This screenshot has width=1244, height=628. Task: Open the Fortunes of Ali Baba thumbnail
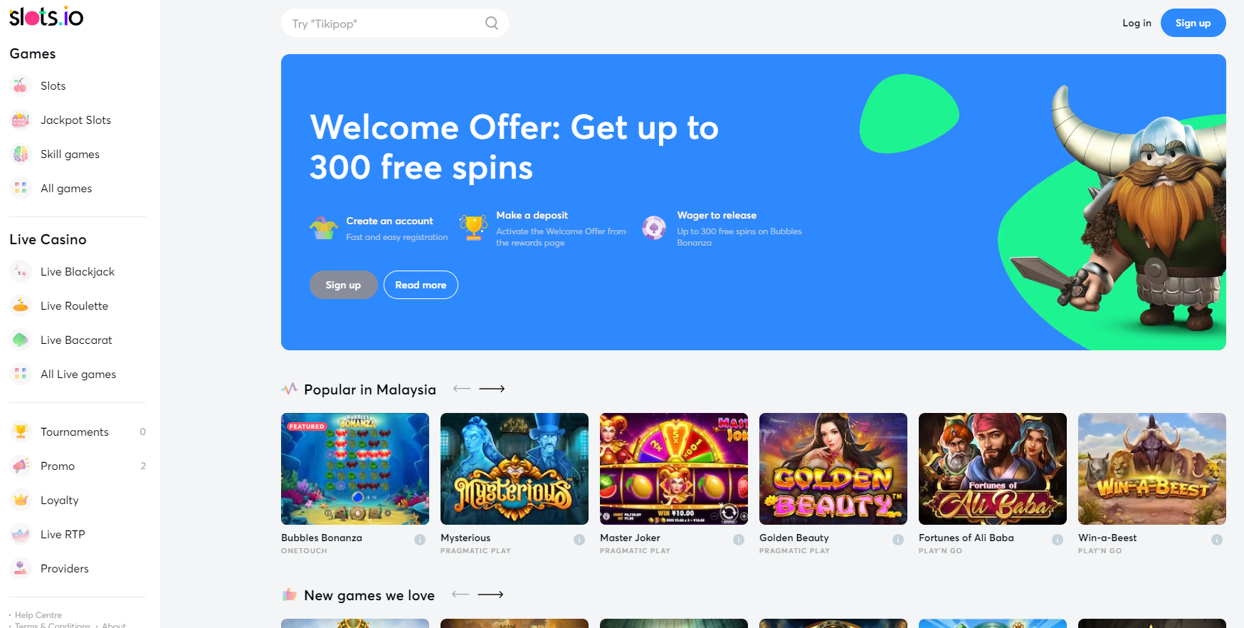[992, 469]
